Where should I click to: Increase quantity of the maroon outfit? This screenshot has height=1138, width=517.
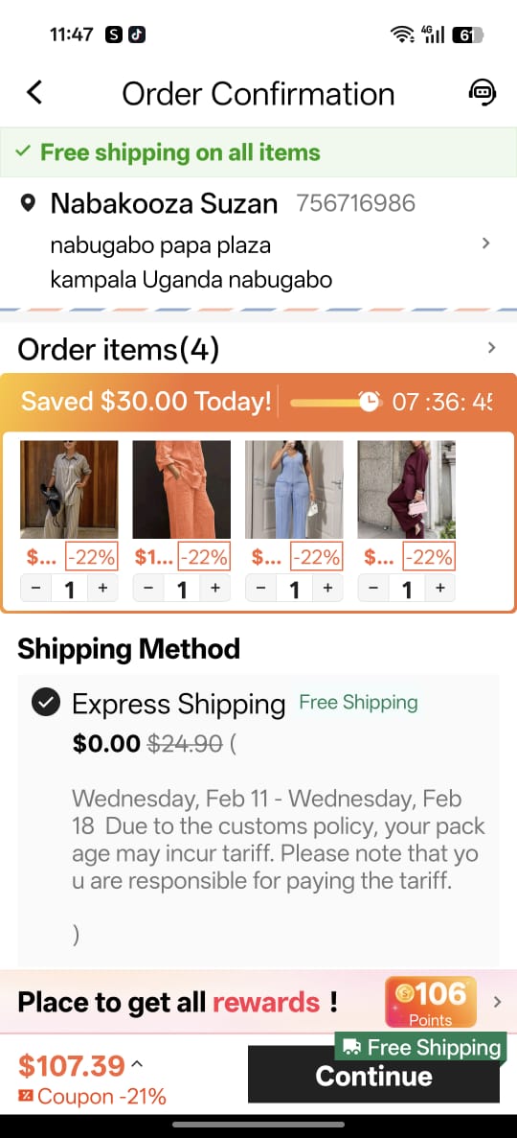coord(439,589)
